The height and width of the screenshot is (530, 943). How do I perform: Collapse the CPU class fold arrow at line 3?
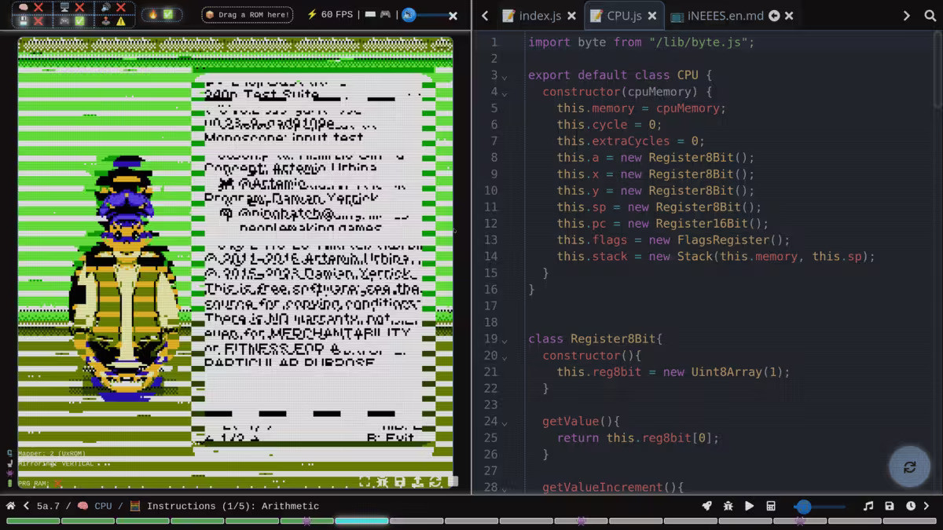[x=505, y=76]
